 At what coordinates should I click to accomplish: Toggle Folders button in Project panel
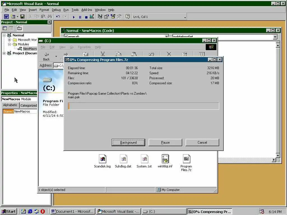(x=19, y=28)
